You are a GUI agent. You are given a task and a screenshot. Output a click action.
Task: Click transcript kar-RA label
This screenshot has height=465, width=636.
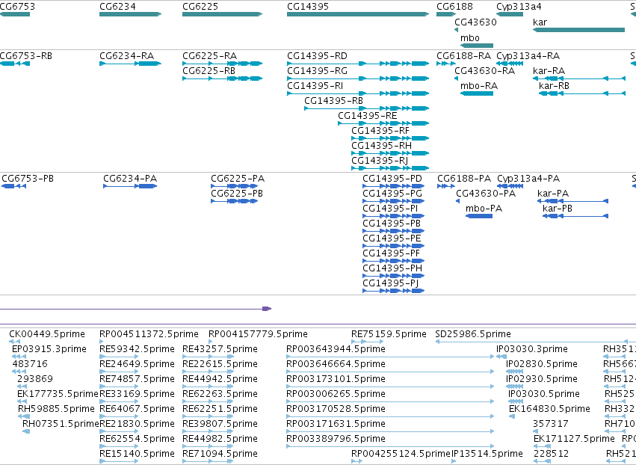pos(549,70)
